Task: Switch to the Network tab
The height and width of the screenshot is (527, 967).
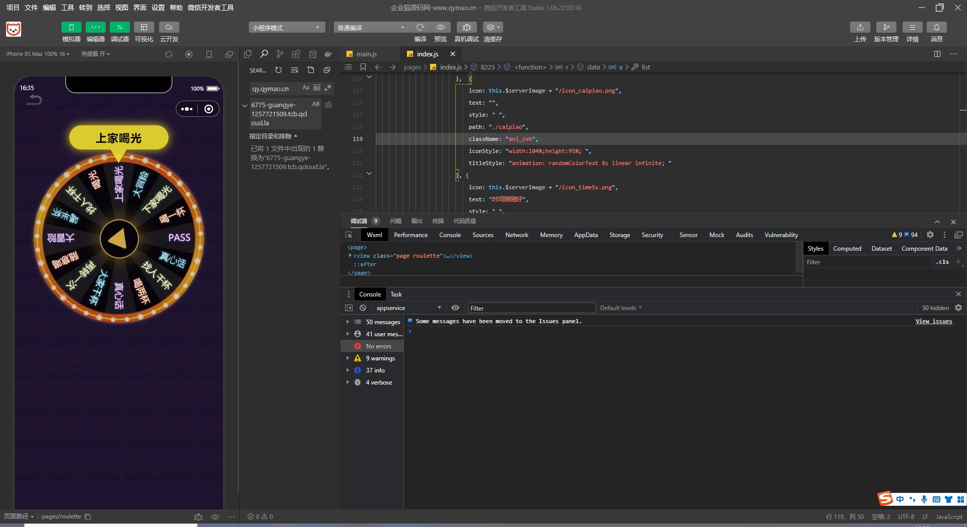Action: click(517, 235)
